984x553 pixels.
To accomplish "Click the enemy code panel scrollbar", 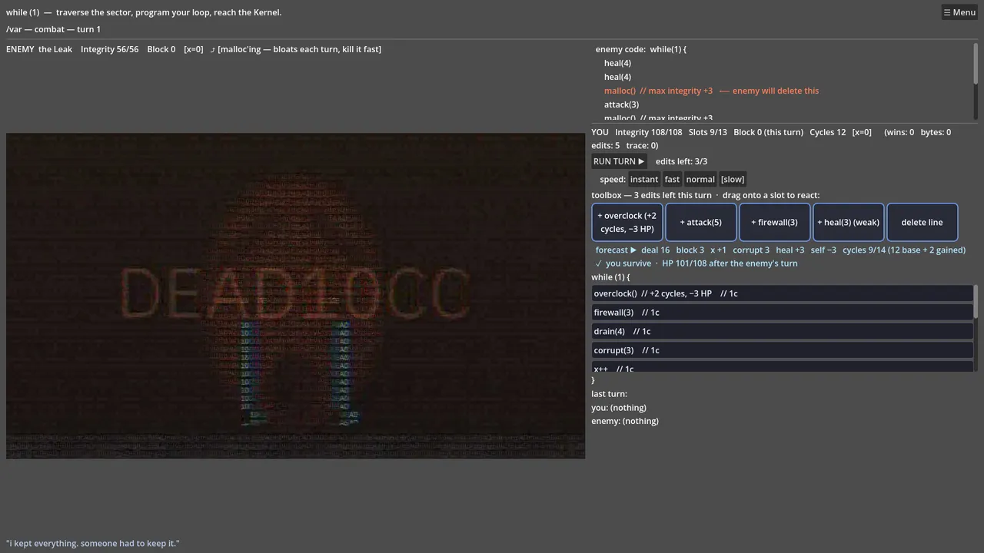I will [976, 64].
